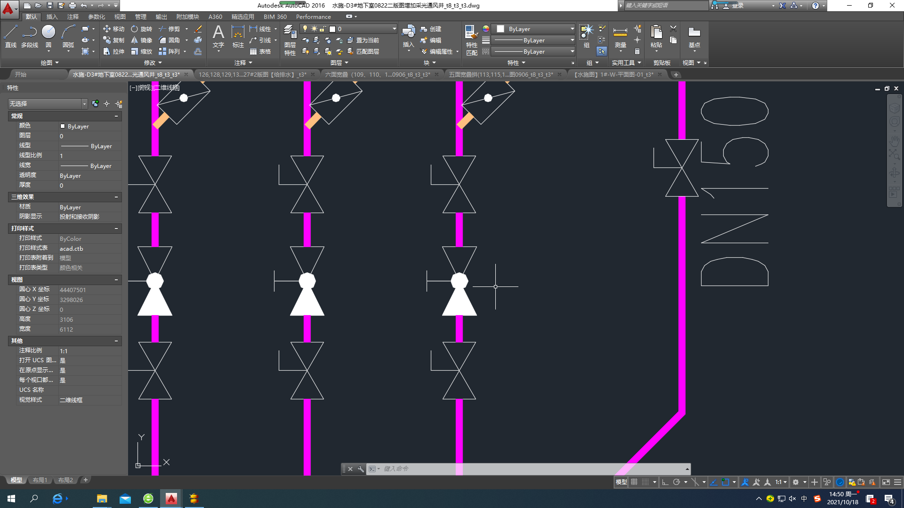The width and height of the screenshot is (904, 508).
Task: Click 创建 block button
Action: [431, 29]
